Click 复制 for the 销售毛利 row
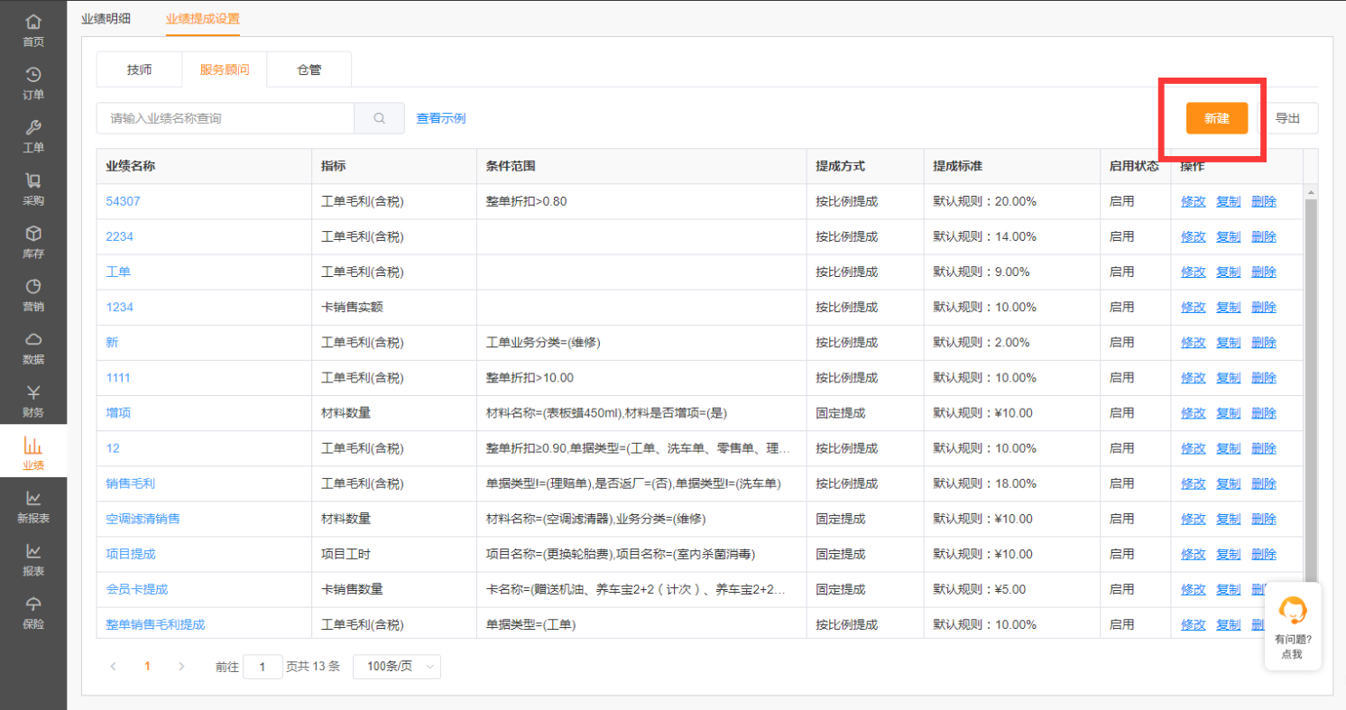 (1229, 484)
